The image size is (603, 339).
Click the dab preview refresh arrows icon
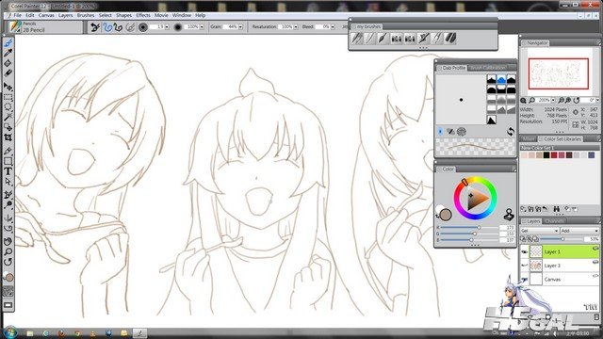point(511,132)
